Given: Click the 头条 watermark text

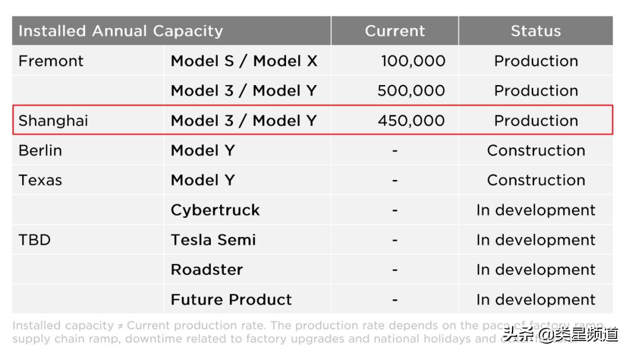Looking at the screenshot, I should tap(519, 335).
